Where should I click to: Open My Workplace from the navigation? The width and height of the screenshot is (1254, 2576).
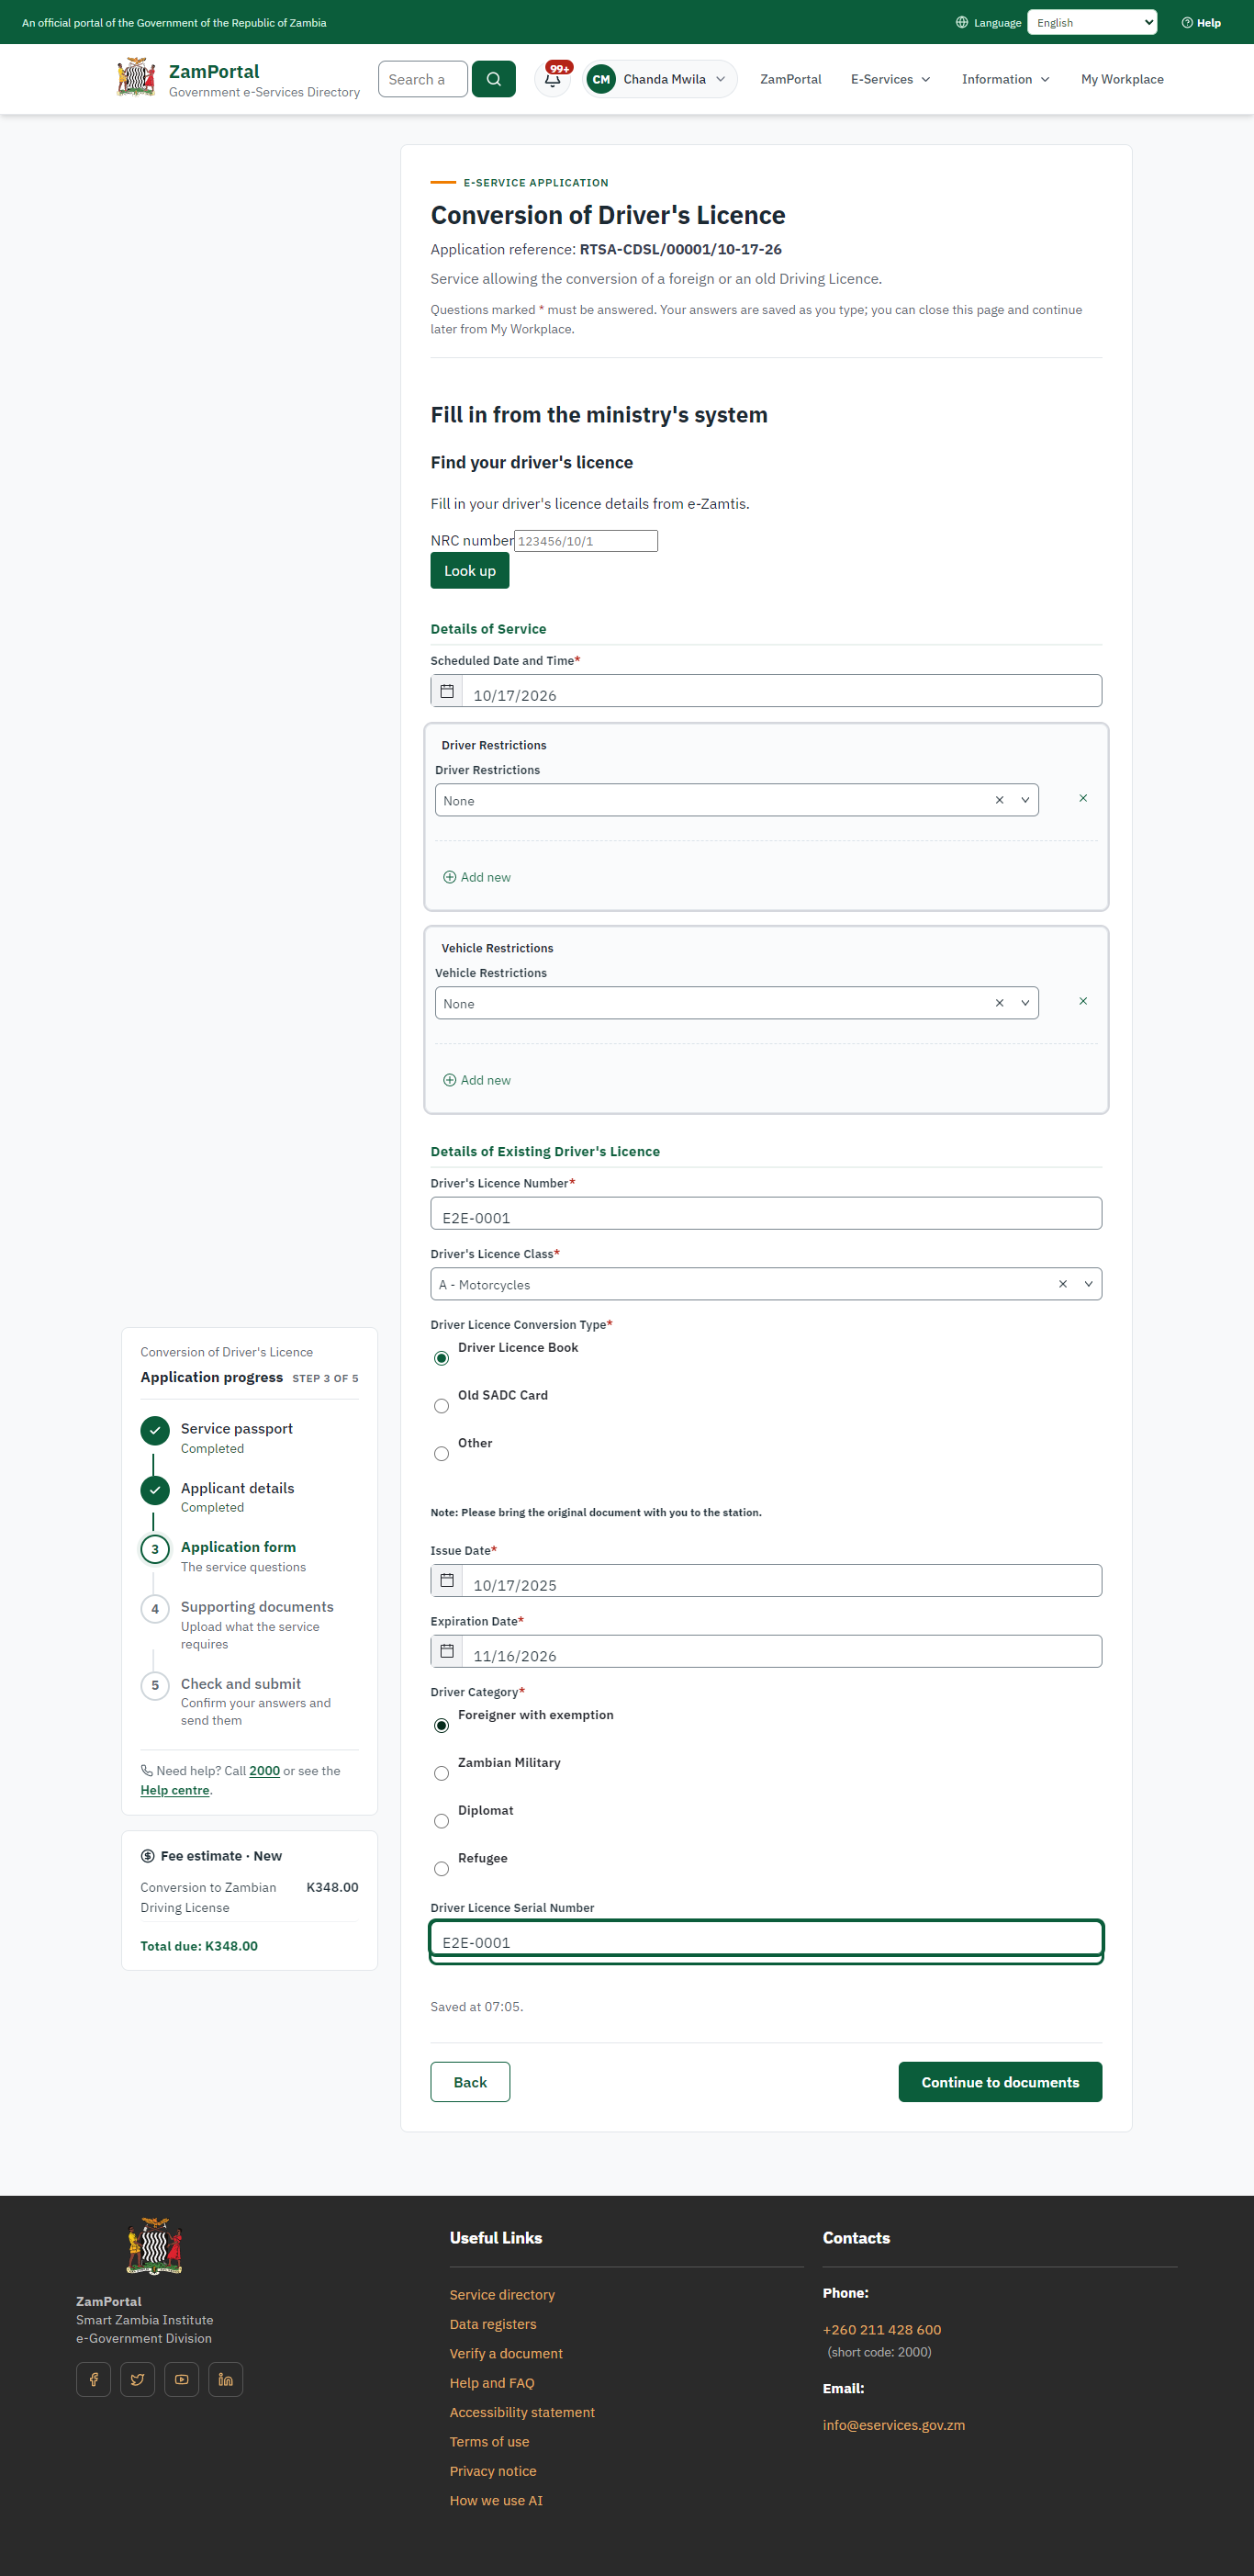(1122, 79)
